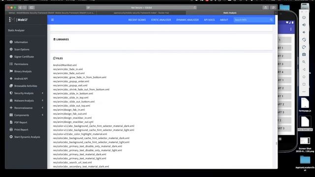Click the Permissions list icon

coord(11,64)
